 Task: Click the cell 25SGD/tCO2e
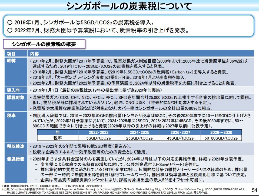pyautogui.click(x=140, y=138)
